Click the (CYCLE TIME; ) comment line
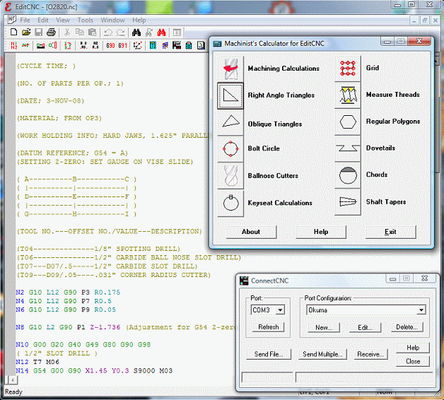The height and width of the screenshot is (400, 444). pos(46,66)
